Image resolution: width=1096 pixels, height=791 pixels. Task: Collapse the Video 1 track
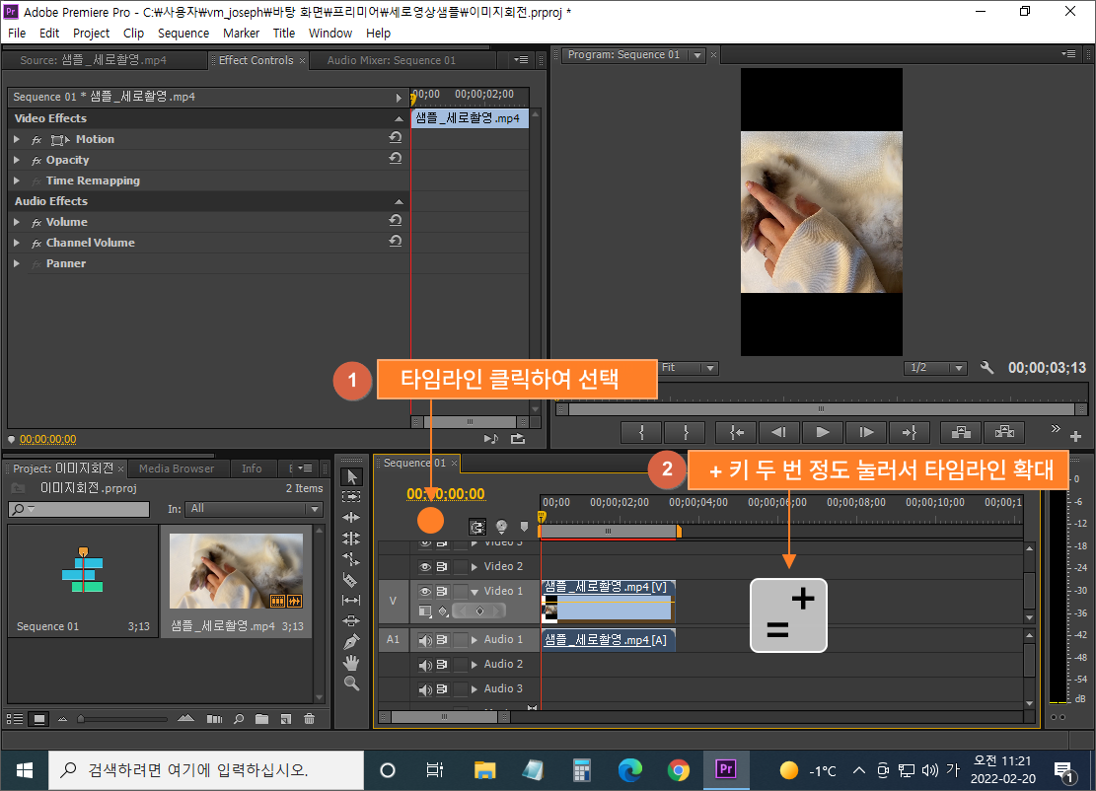coord(475,592)
